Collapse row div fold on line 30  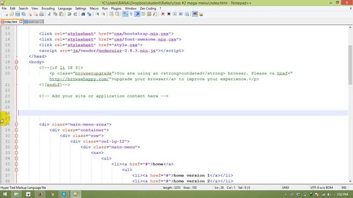[x=17, y=136]
